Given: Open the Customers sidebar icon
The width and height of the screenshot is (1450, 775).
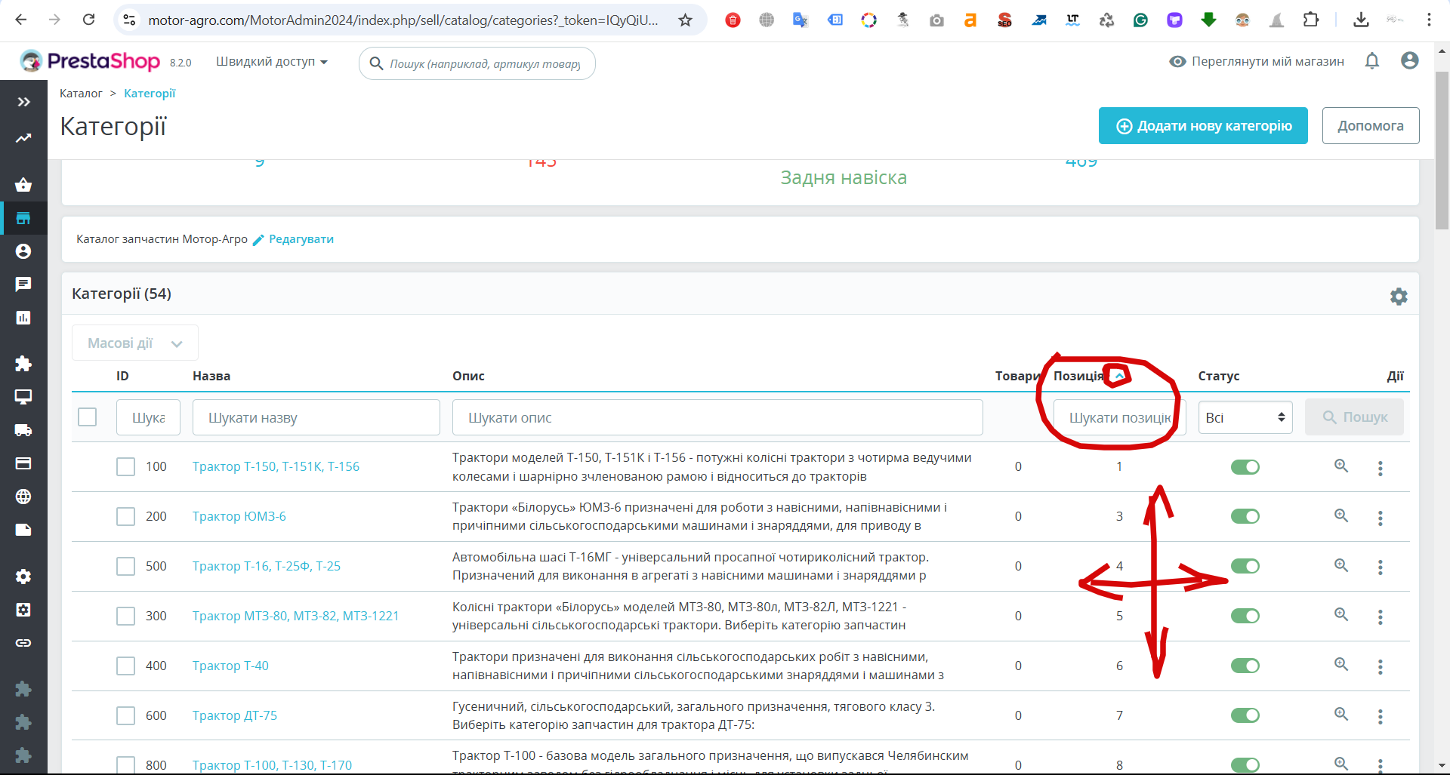Looking at the screenshot, I should [23, 251].
